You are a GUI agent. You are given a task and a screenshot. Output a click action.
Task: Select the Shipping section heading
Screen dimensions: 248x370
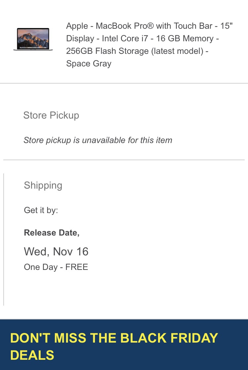point(43,185)
